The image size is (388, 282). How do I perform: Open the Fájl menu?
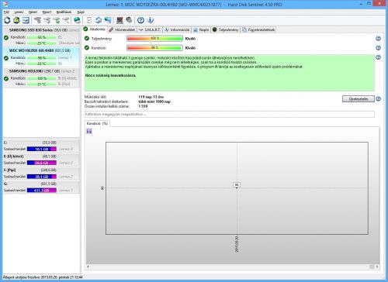click(x=6, y=12)
